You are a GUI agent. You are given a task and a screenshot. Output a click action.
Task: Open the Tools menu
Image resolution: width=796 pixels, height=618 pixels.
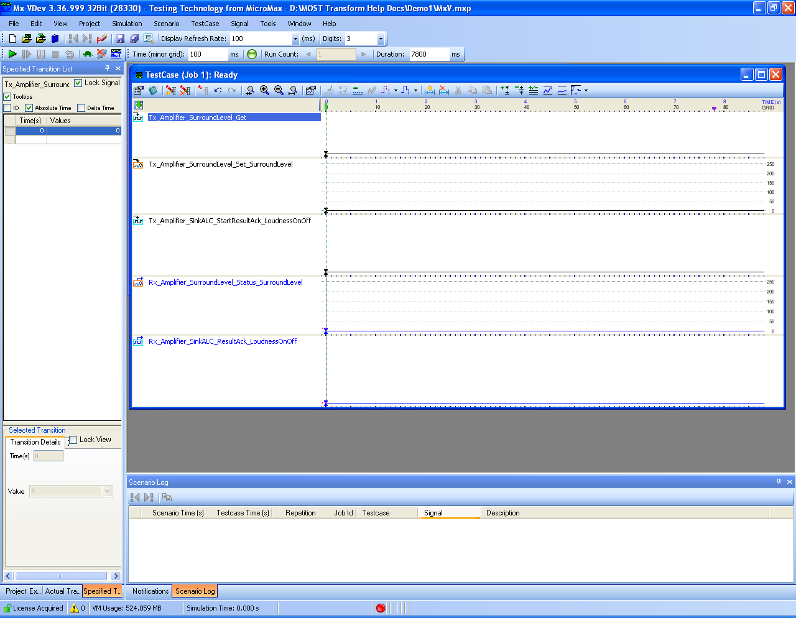268,24
